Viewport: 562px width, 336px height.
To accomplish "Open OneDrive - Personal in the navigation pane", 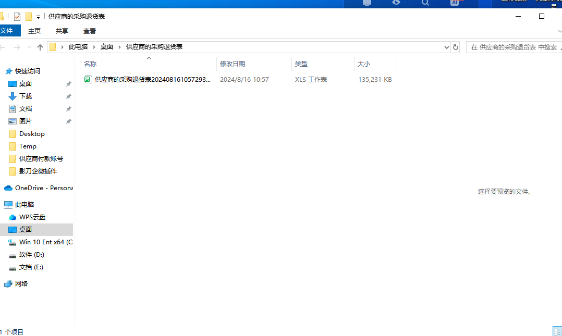I will (x=39, y=188).
